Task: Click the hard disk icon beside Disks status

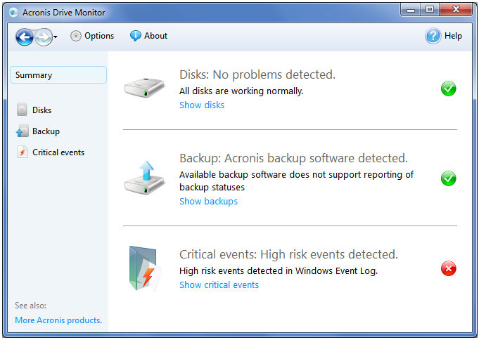Action: (x=144, y=88)
